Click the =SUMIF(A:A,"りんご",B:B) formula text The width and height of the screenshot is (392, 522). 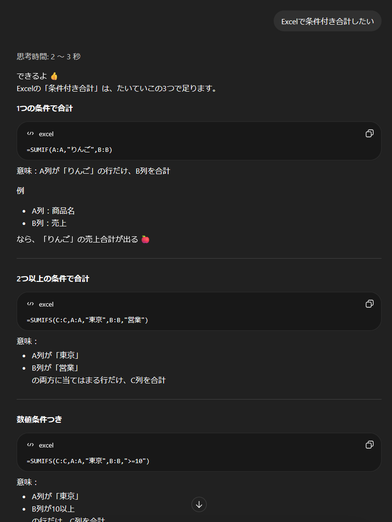(69, 150)
